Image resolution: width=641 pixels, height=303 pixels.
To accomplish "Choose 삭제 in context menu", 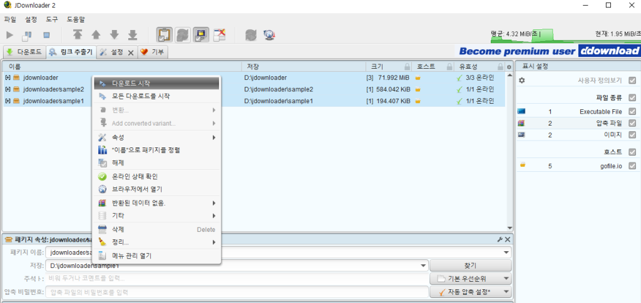I will point(156,230).
